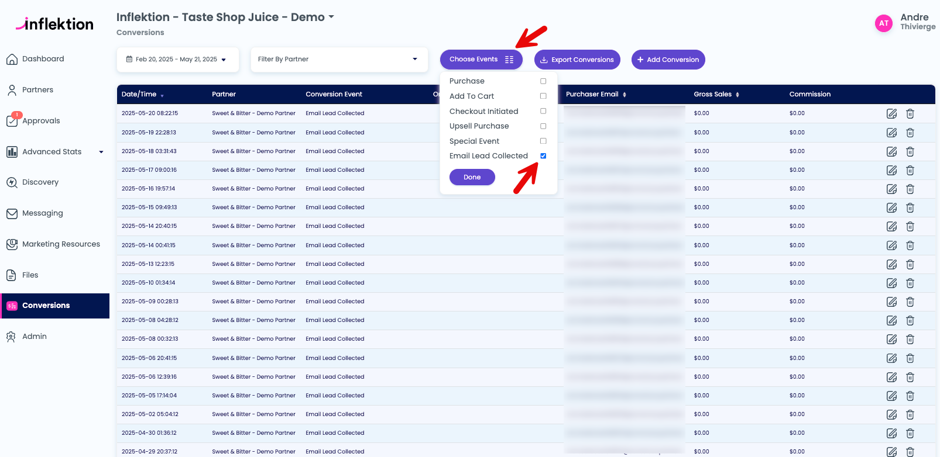Click the AT user avatar

(x=883, y=23)
